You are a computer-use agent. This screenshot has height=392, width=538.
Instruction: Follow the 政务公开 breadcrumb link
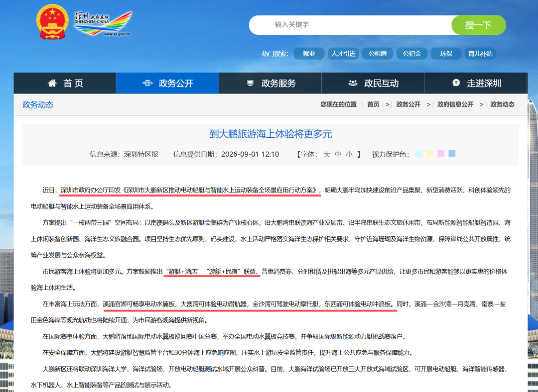408,104
